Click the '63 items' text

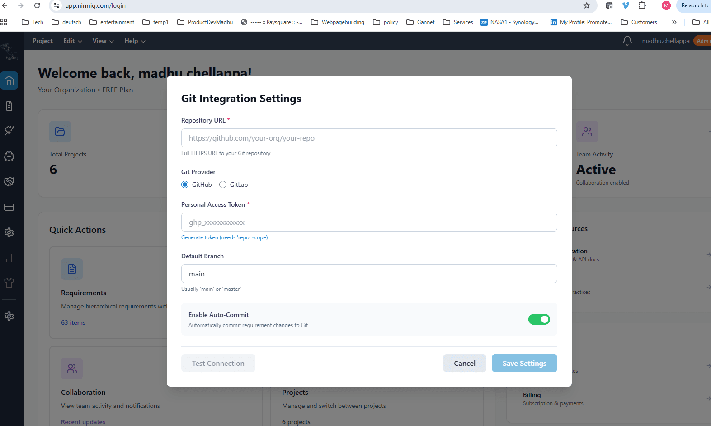point(73,322)
